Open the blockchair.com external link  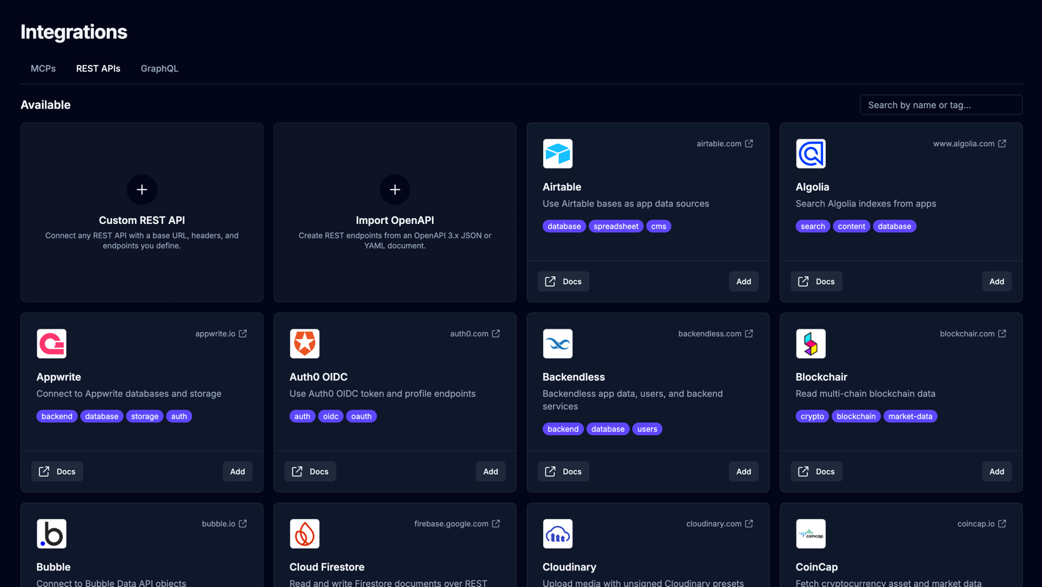point(973,334)
